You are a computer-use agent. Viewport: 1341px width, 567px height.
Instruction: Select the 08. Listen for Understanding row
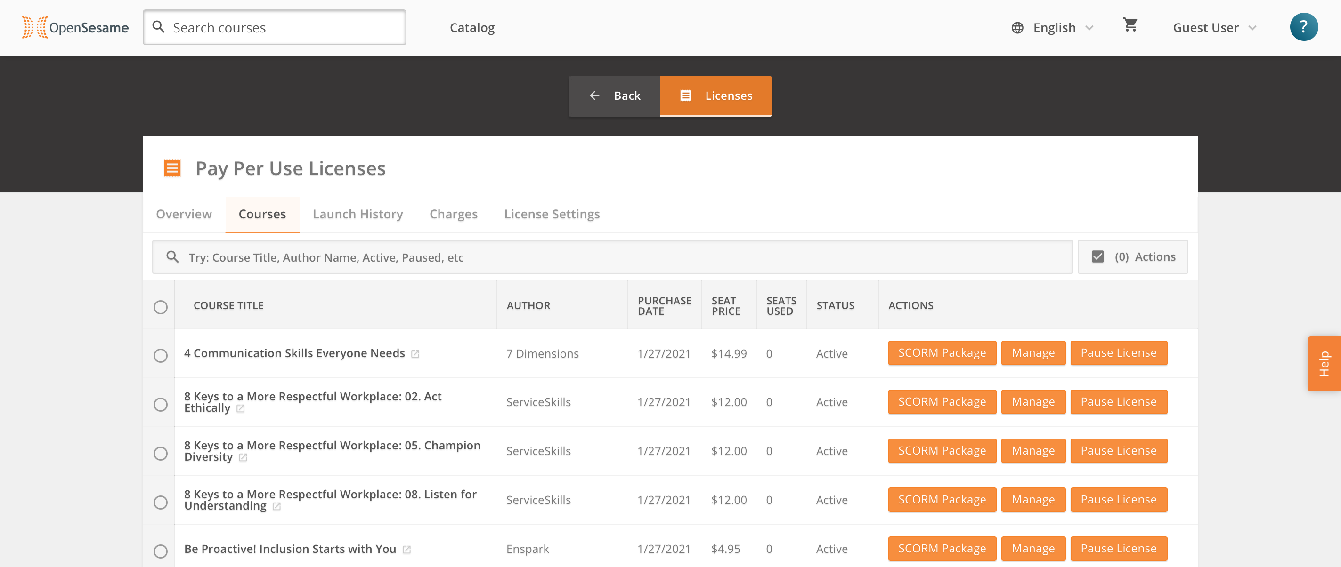pyautogui.click(x=160, y=503)
